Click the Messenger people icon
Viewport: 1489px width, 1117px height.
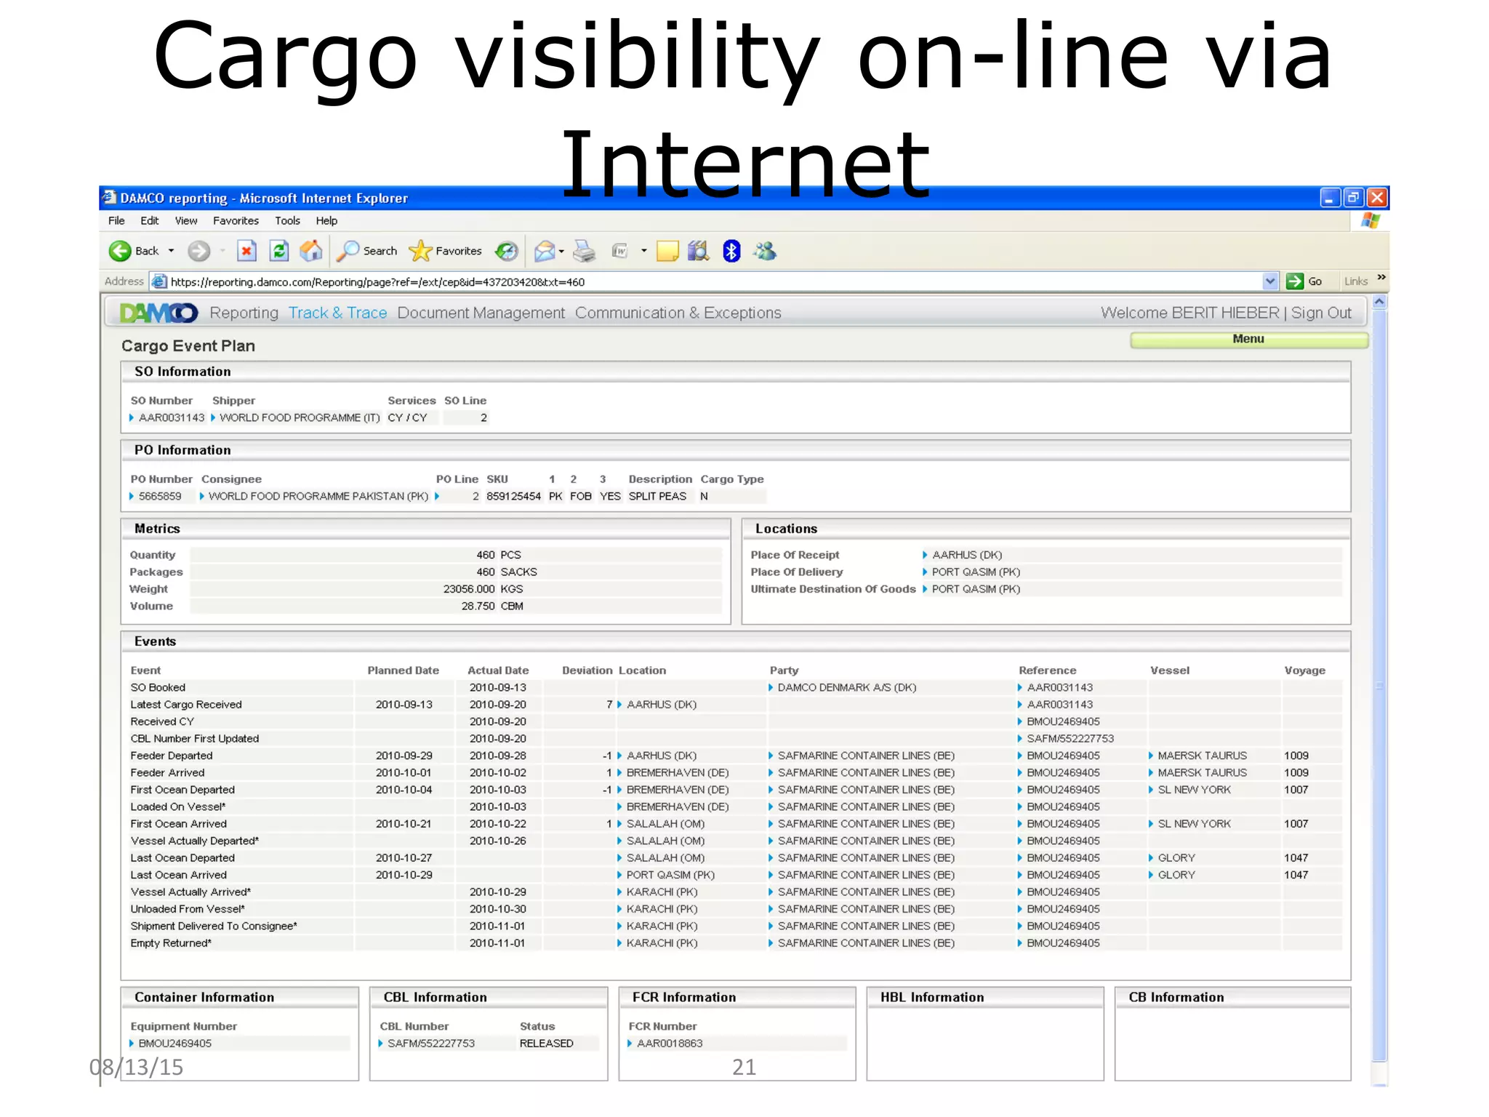tap(765, 251)
